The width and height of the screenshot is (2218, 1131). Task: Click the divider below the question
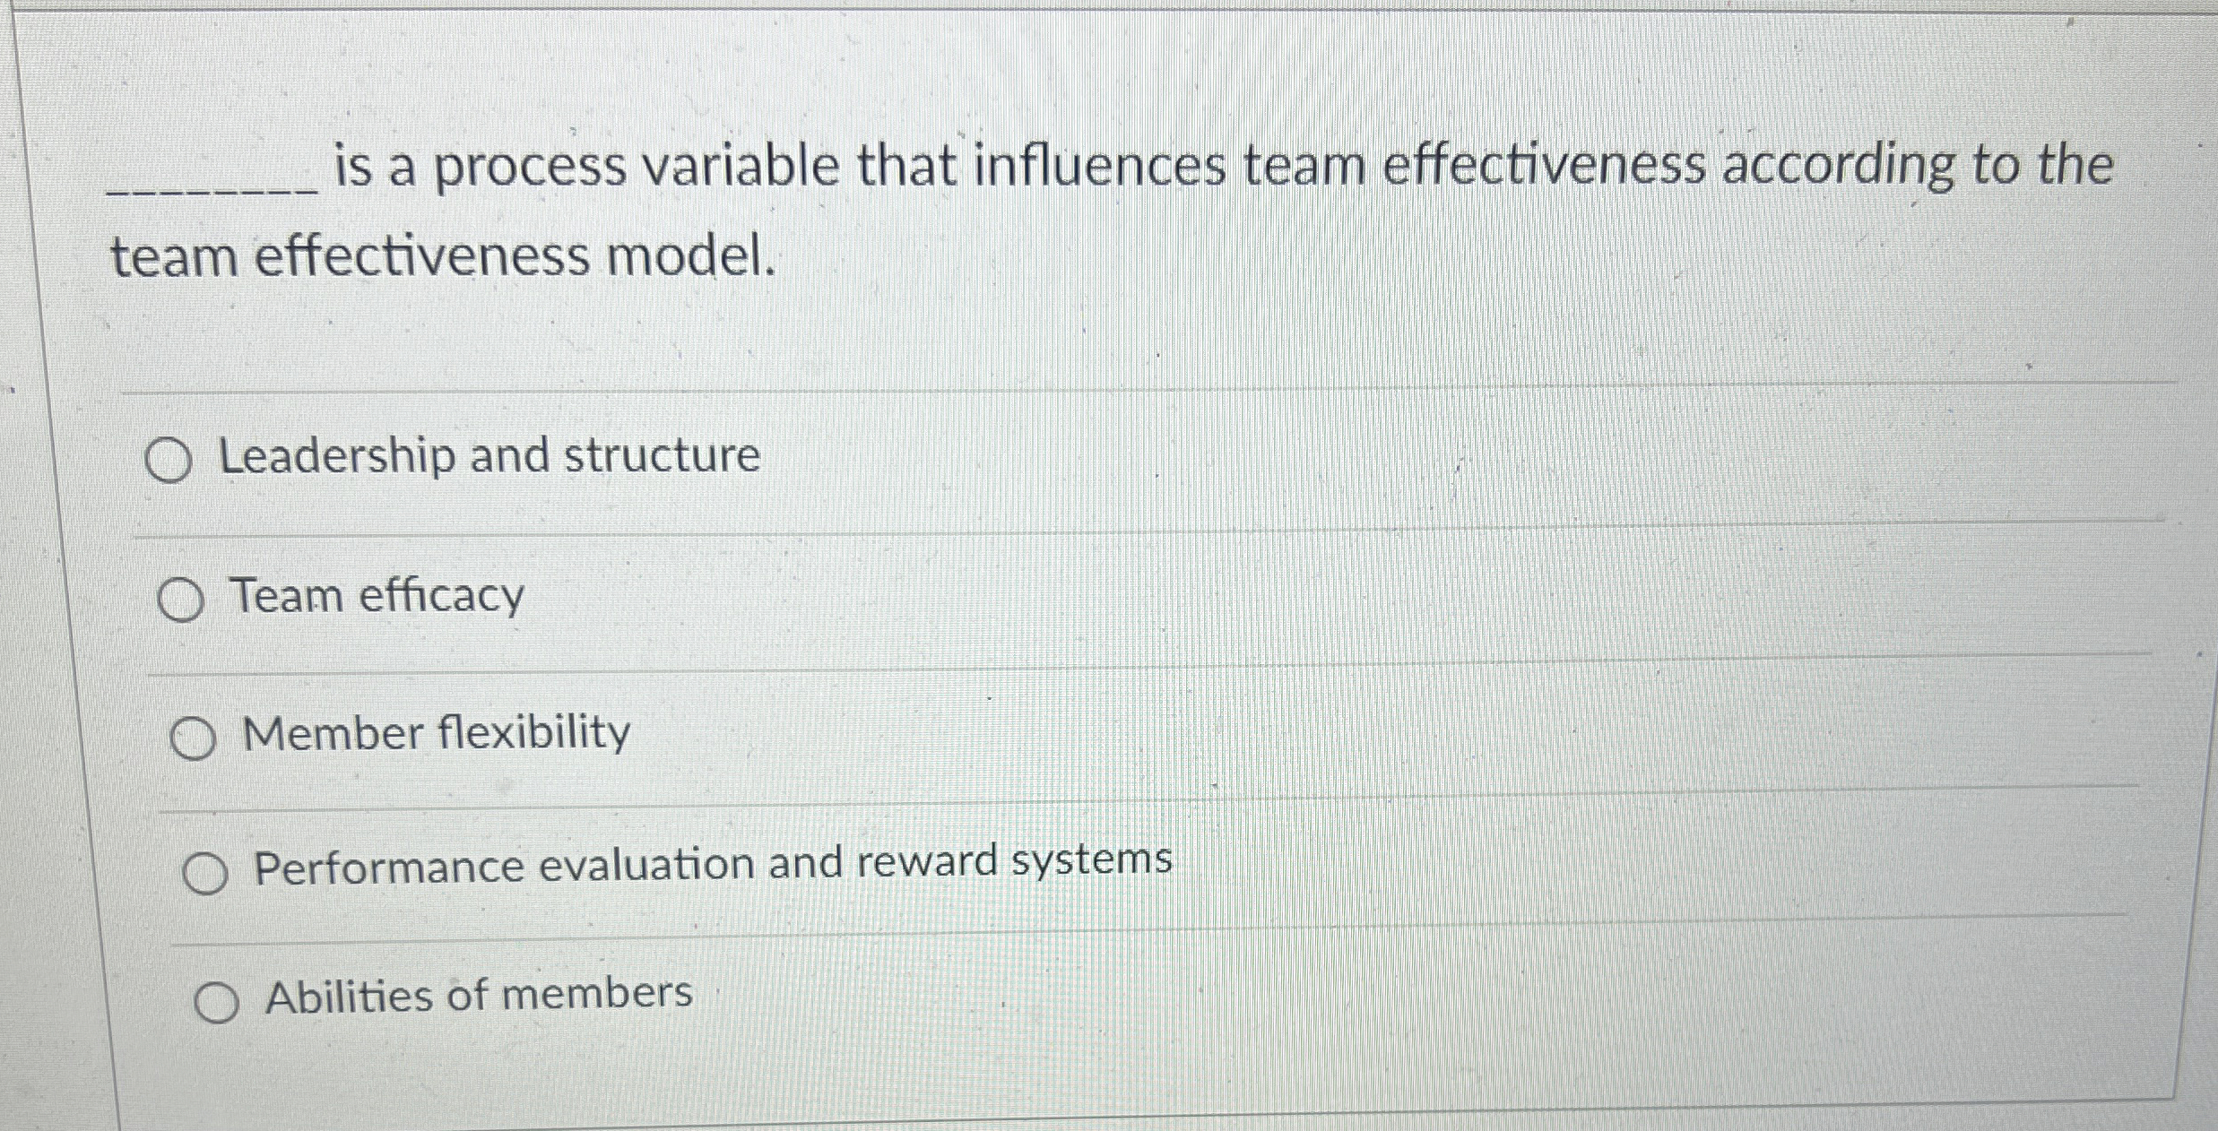point(1076,390)
